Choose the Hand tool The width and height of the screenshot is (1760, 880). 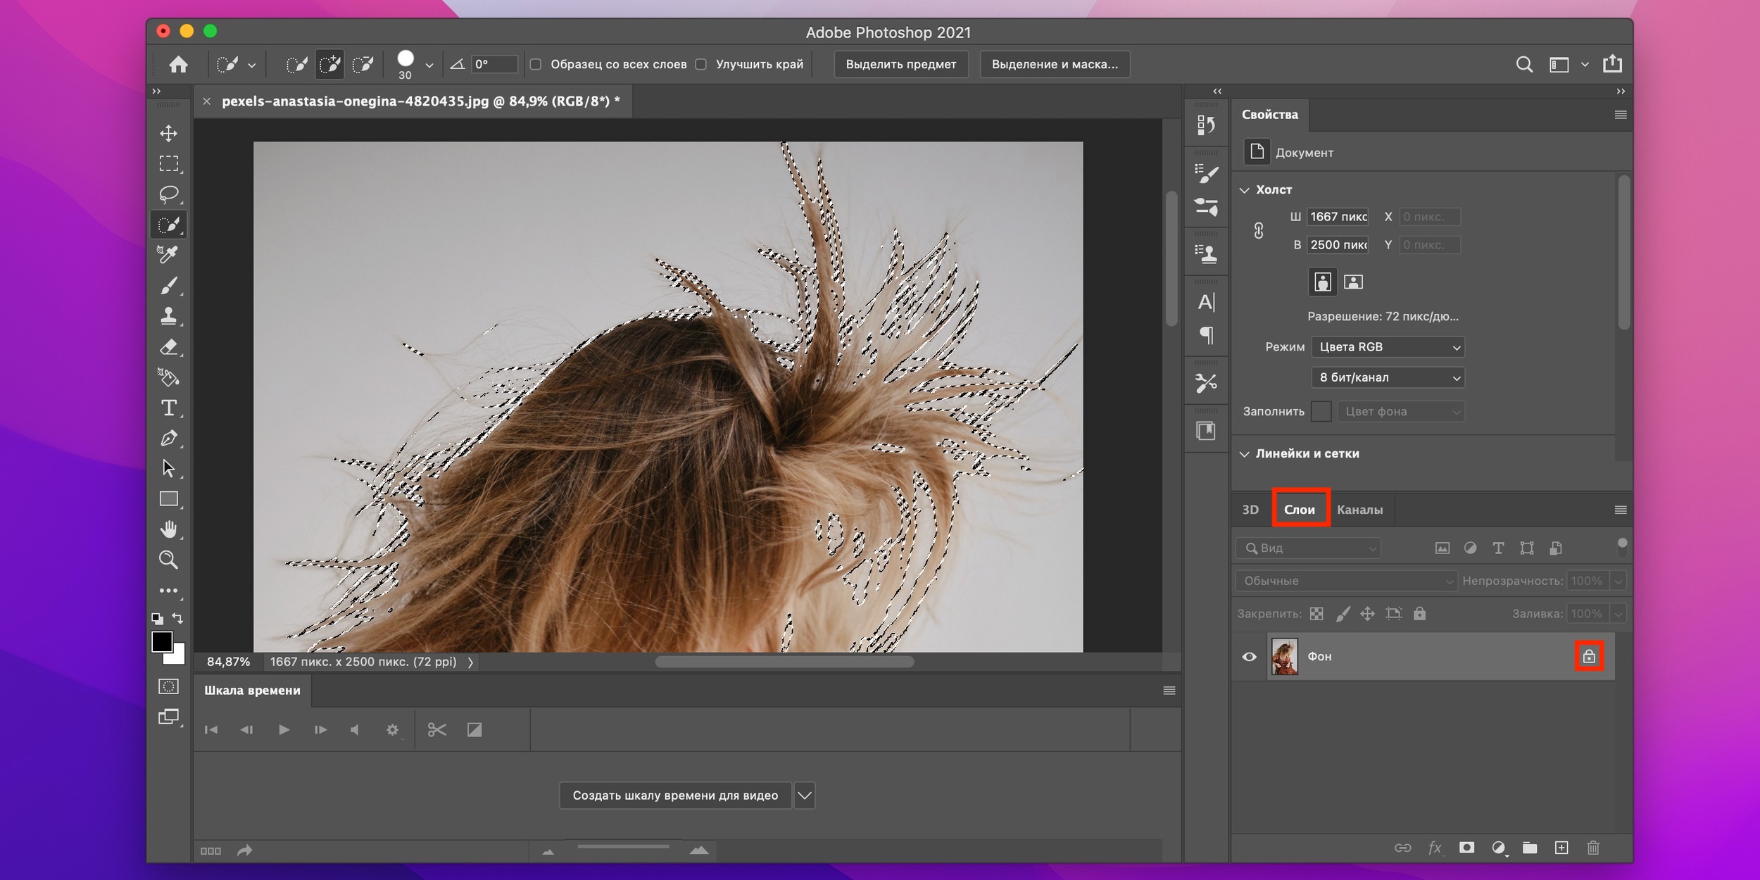click(x=168, y=529)
